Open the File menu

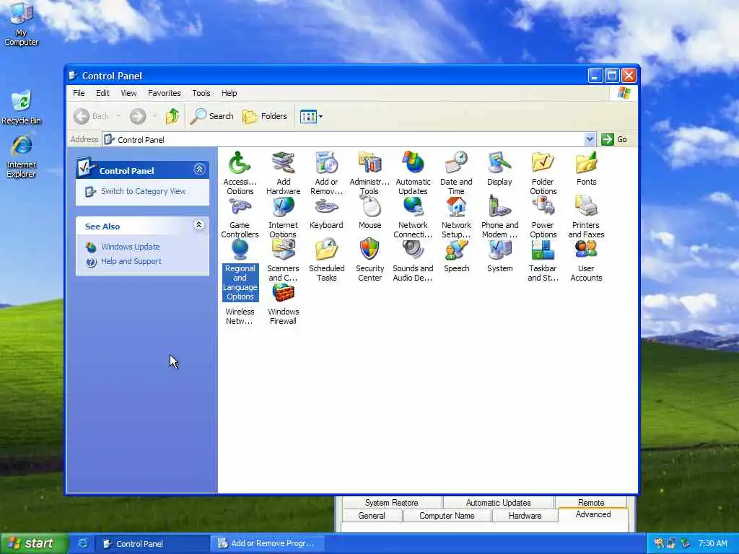tap(79, 93)
